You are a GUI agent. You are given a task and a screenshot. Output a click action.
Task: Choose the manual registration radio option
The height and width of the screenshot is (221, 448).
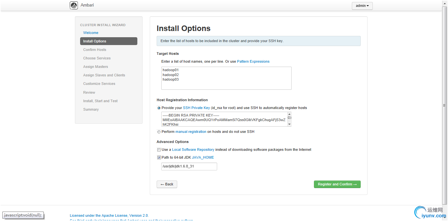point(159,132)
